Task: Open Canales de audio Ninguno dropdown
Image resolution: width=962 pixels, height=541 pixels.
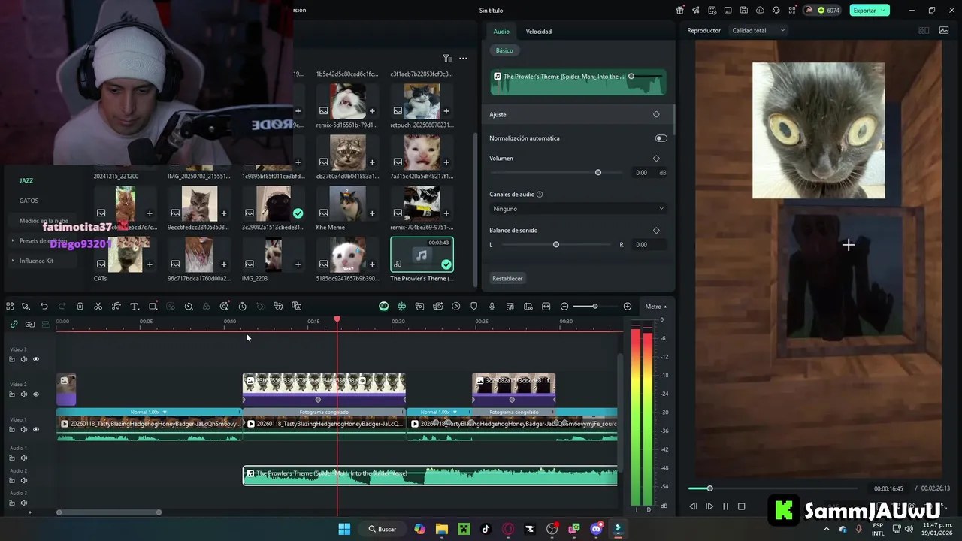Action: point(577,209)
